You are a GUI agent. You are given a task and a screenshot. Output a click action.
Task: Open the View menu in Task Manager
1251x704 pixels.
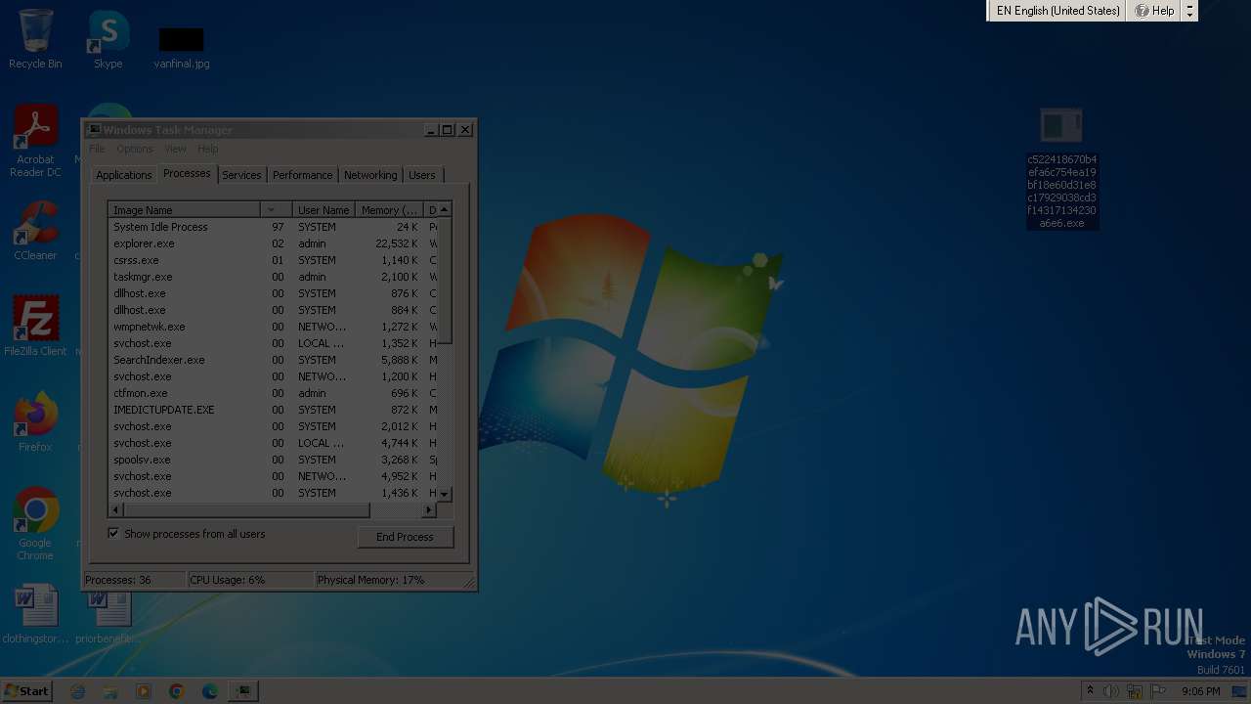[x=175, y=149]
